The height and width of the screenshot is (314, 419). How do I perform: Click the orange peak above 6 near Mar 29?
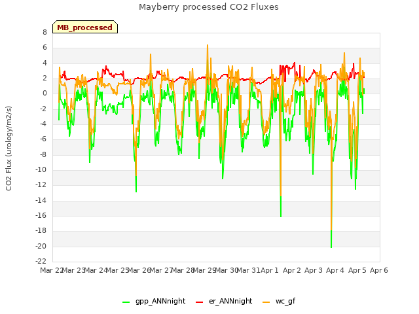pyautogui.click(x=208, y=46)
